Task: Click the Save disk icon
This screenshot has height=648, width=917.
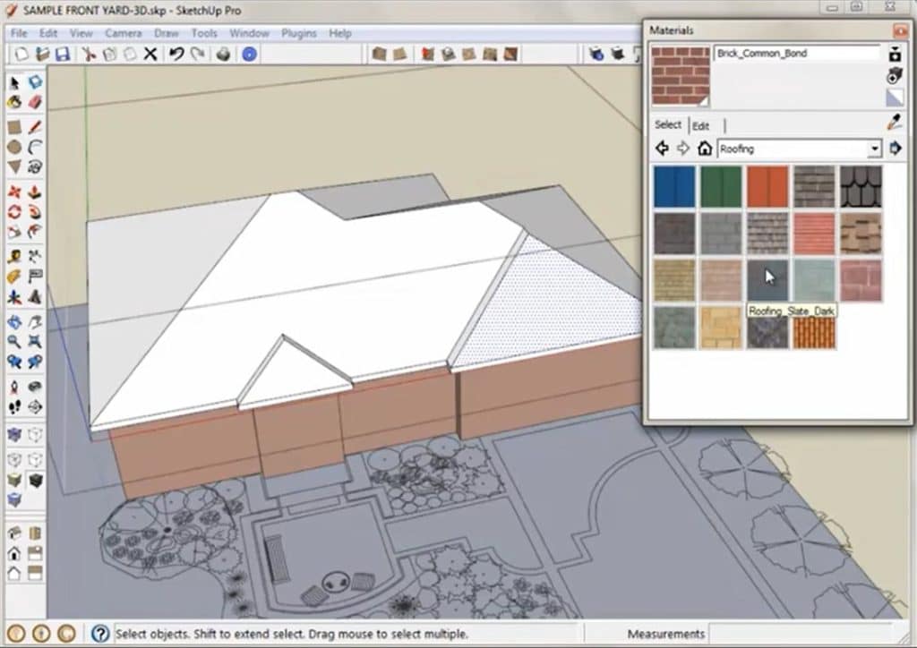Action: (63, 55)
